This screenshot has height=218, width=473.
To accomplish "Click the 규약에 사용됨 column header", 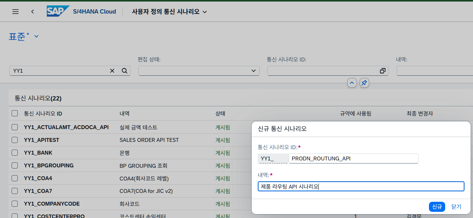I will (x=356, y=114).
